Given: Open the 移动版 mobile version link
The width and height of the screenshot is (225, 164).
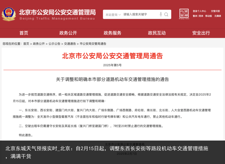Looking at the screenshot, I should pyautogui.click(x=209, y=16).
